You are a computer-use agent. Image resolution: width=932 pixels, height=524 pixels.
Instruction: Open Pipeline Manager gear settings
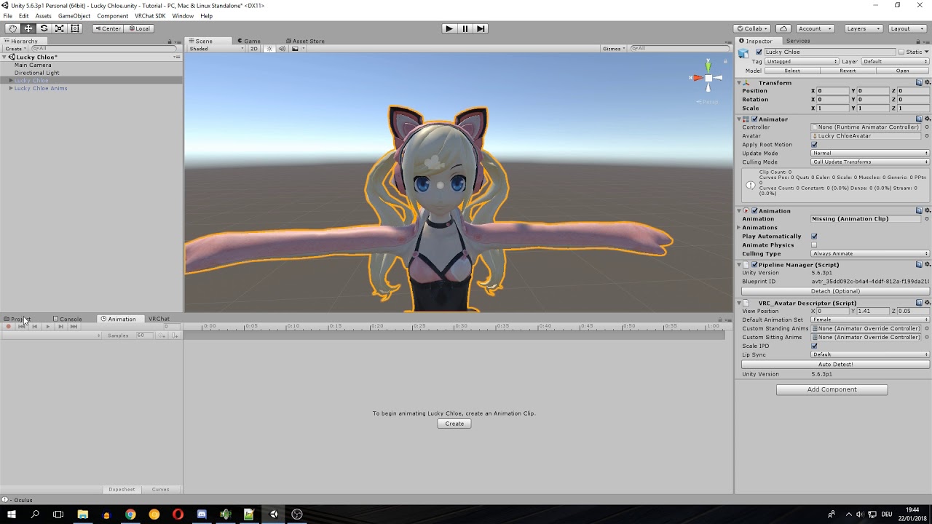pos(927,265)
